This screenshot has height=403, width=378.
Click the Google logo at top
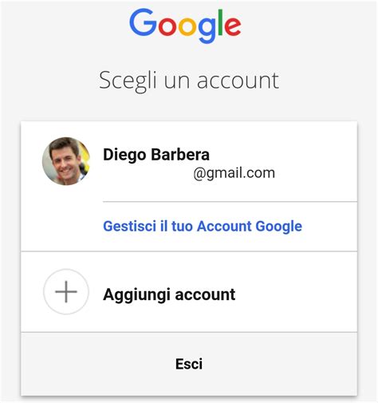click(185, 26)
